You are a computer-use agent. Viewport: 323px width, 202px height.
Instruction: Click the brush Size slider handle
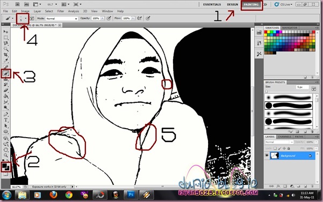pyautogui.click(x=267, y=91)
